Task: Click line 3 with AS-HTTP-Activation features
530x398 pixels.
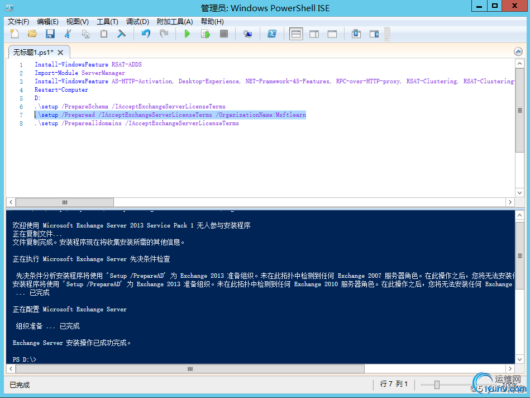Action: pyautogui.click(x=274, y=81)
